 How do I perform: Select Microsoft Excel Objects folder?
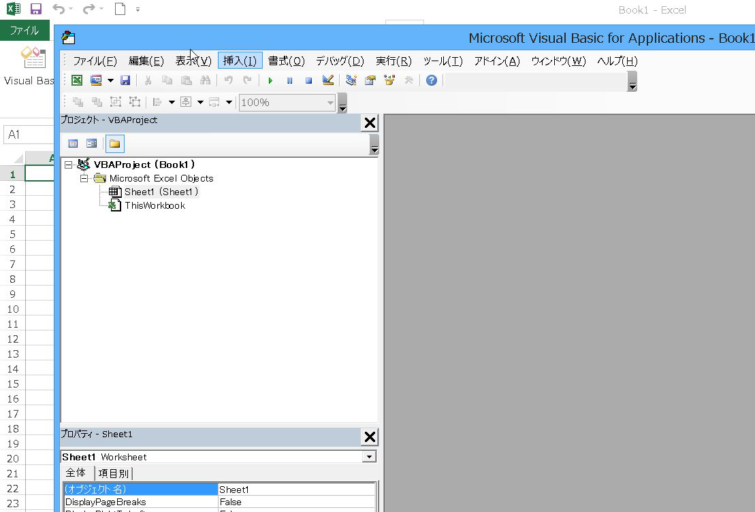161,178
